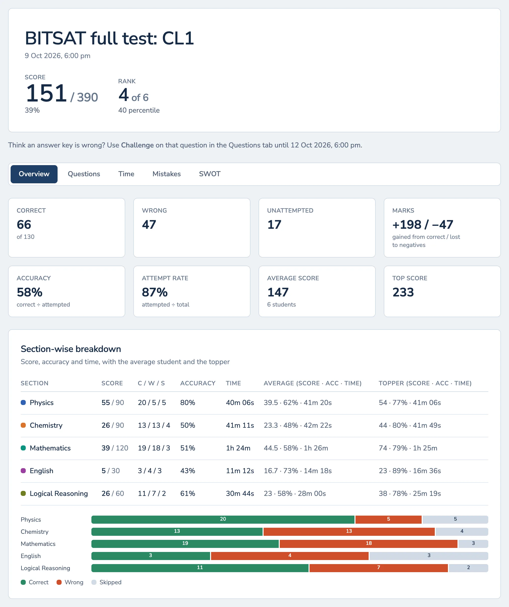Click the BITSAT full test: CL1 title
The image size is (509, 607).
109,38
